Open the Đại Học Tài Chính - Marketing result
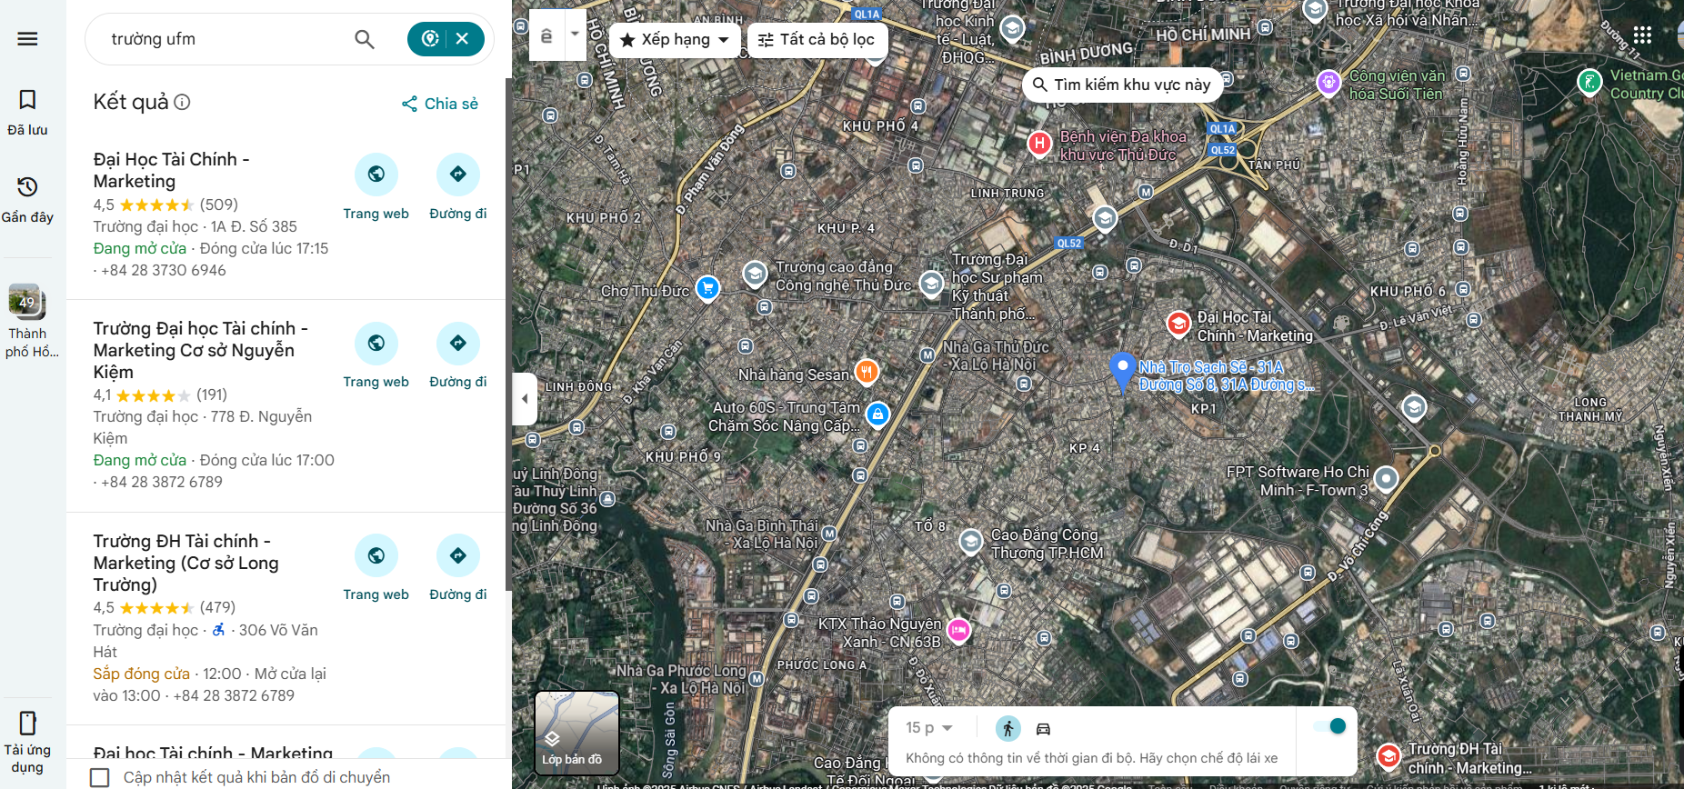Image resolution: width=1684 pixels, height=789 pixels. pyautogui.click(x=171, y=170)
